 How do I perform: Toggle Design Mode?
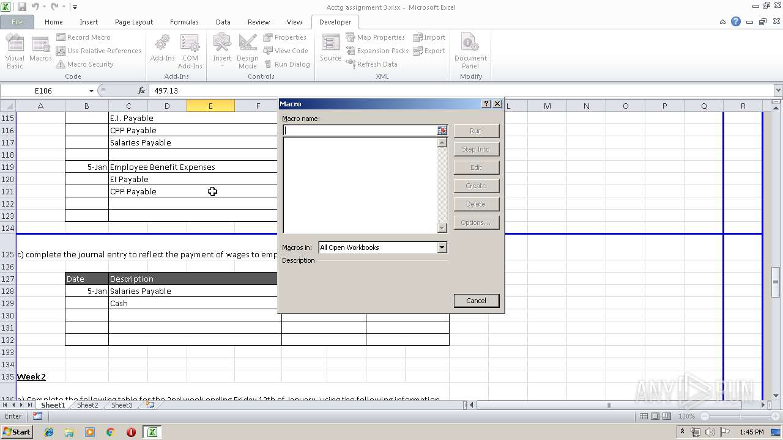pyautogui.click(x=247, y=51)
